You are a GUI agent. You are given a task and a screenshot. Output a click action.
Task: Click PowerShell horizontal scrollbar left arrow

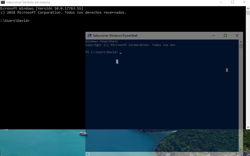click(x=87, y=154)
